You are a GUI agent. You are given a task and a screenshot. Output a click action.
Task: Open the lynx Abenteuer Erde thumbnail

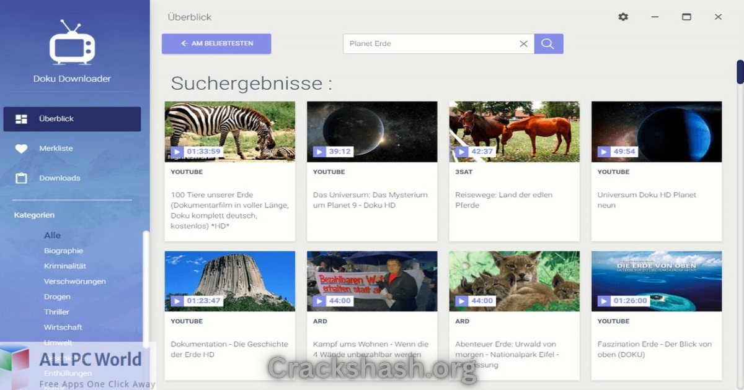[x=515, y=281]
